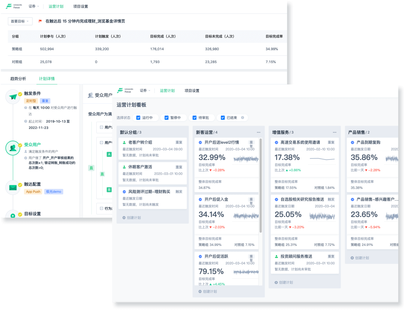The image size is (405, 310).
Task: Expand the 证券 project dropdown in top window
Action: (x=34, y=6)
